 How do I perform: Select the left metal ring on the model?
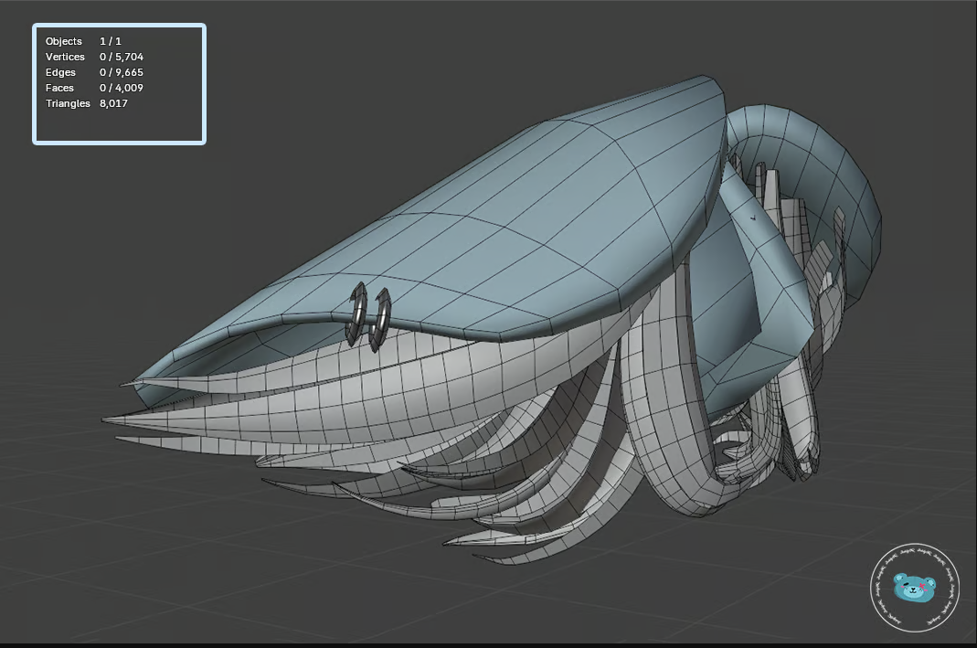click(357, 312)
